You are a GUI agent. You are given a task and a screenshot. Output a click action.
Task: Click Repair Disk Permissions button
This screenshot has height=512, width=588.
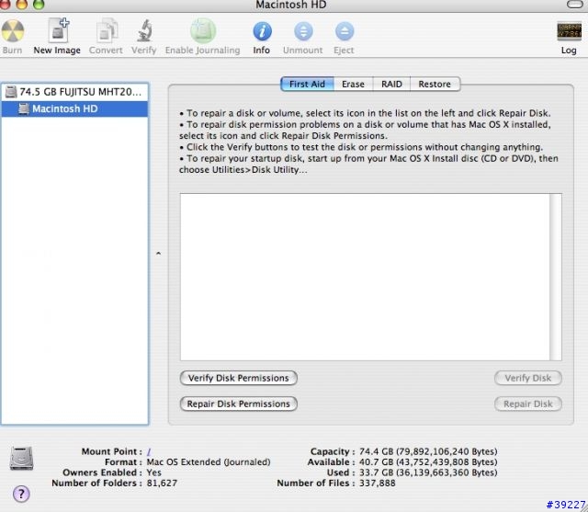(x=239, y=404)
